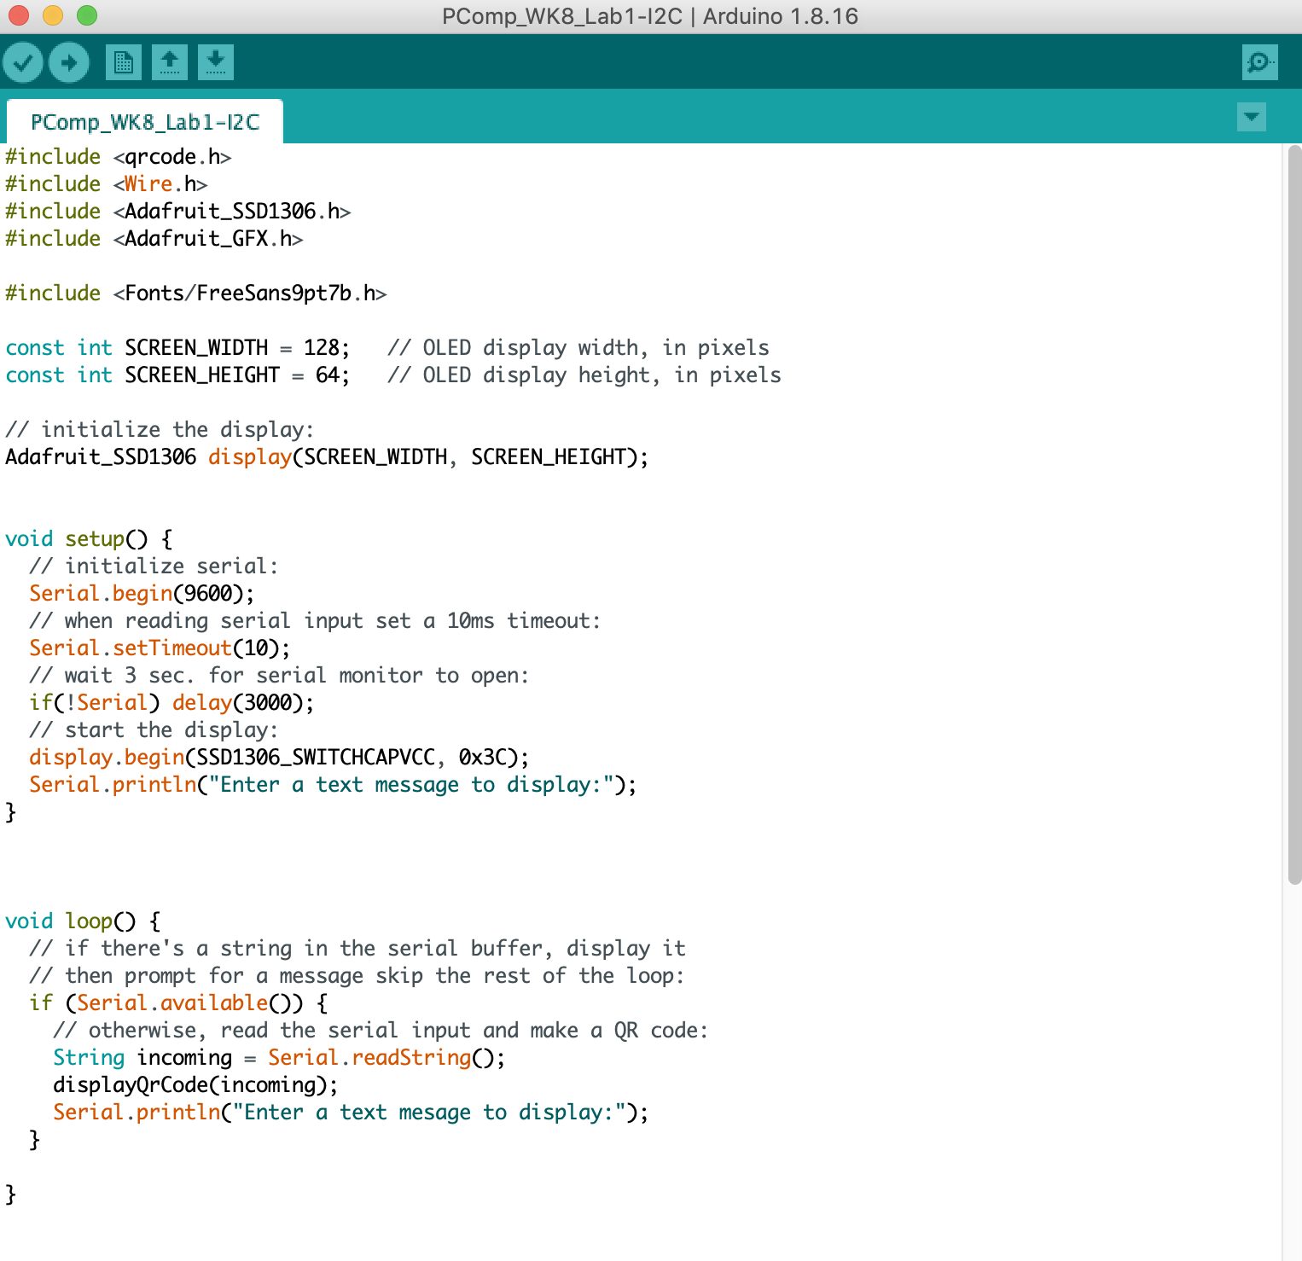Open the Serial Monitor
The image size is (1302, 1261).
pos(1259,62)
